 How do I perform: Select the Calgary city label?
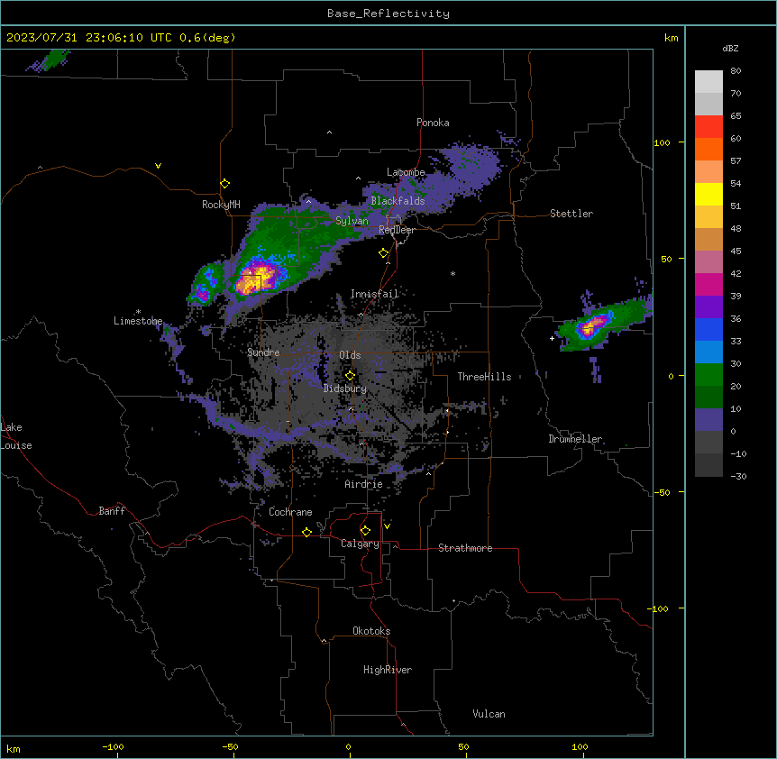pyautogui.click(x=361, y=544)
